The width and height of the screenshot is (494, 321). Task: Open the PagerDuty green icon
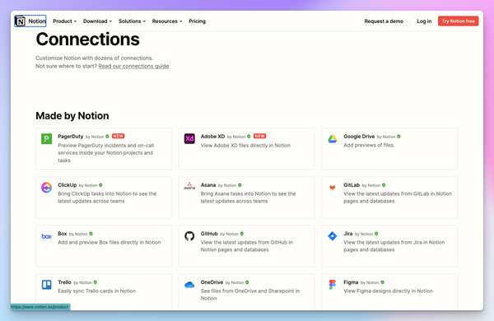pyautogui.click(x=47, y=138)
